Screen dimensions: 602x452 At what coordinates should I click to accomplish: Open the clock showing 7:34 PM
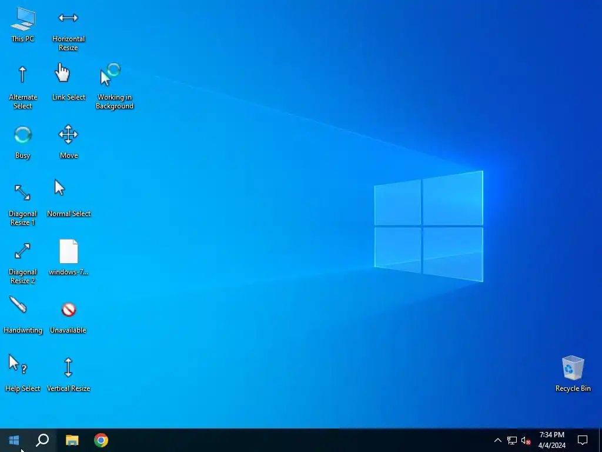[551, 440]
